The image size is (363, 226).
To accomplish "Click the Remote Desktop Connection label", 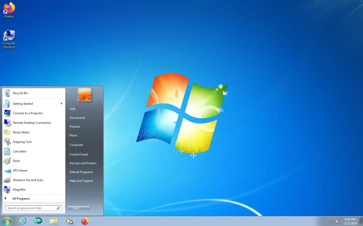I will [32, 123].
